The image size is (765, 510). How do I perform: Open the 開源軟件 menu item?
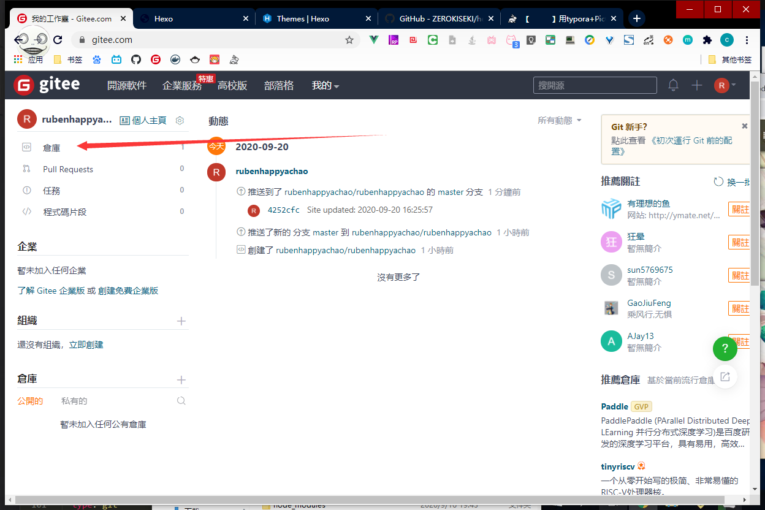click(127, 86)
